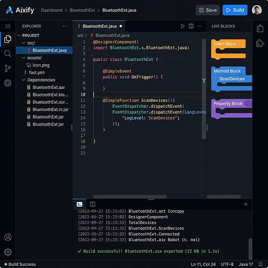268x268 pixels.
Task: Click Java 17 in status bar
Action: (246, 264)
